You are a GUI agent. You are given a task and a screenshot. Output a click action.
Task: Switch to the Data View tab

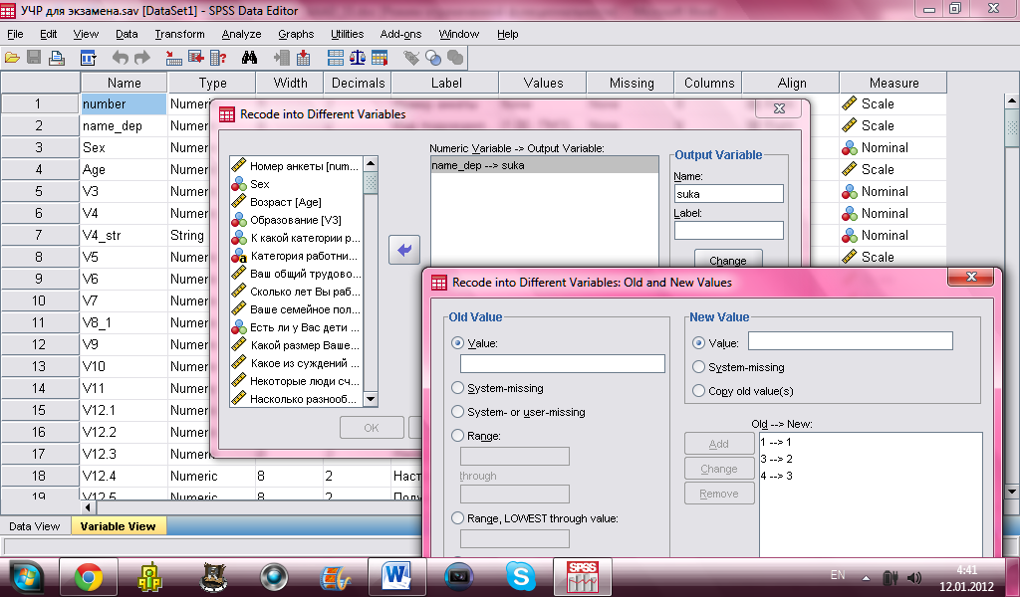click(35, 526)
